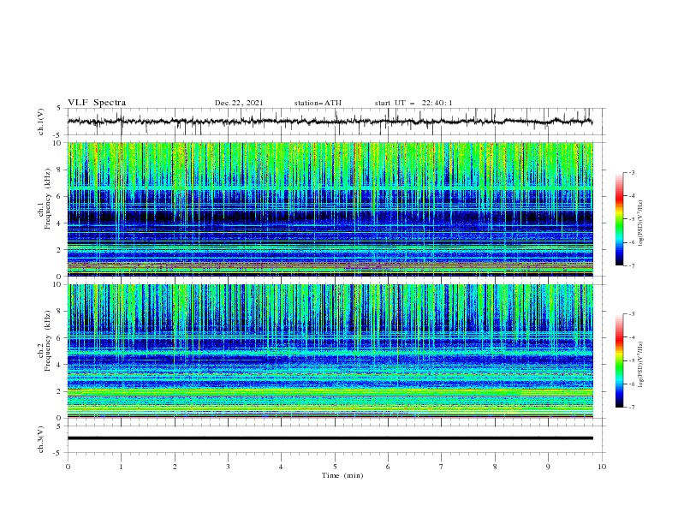
Task: Select the upper color bar's log(PSD) label
Action: tap(640, 223)
